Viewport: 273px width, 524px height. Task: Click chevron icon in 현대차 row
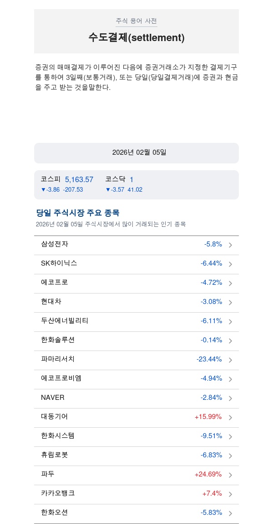click(x=230, y=303)
